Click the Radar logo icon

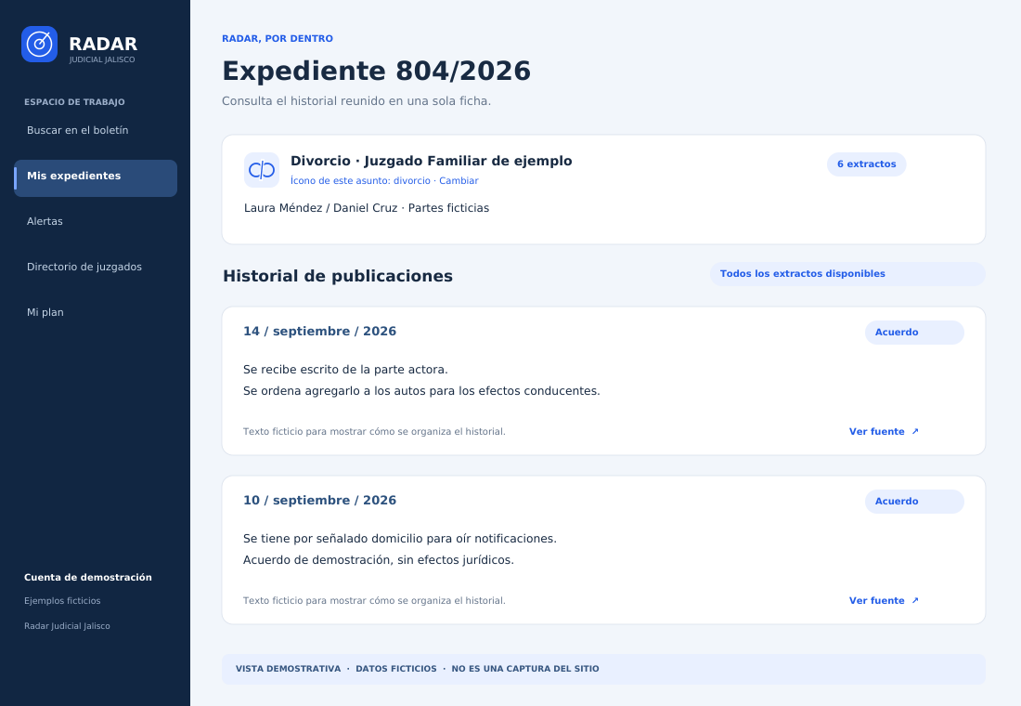39,45
